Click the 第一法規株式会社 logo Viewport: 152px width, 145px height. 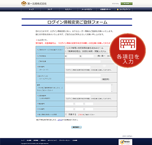point(34,3)
